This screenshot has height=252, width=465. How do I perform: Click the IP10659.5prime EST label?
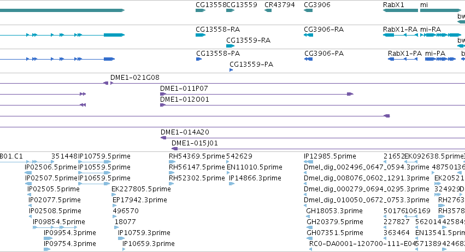pyautogui.click(x=104, y=178)
